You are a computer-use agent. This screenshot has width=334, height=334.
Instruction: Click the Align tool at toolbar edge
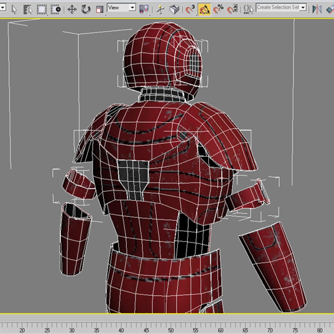tap(330, 10)
